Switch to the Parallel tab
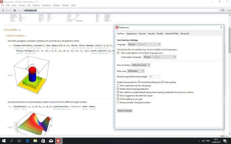 coord(160,34)
